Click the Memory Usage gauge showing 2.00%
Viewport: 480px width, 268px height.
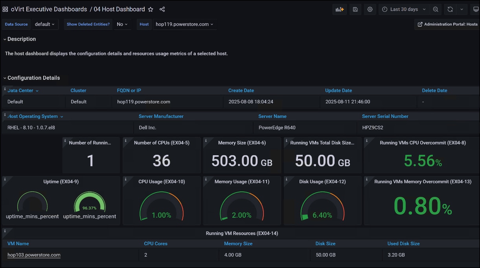pyautogui.click(x=242, y=205)
